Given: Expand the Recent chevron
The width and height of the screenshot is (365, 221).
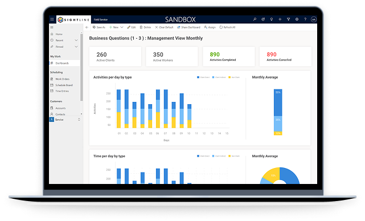Looking at the screenshot, I should pos(76,40).
